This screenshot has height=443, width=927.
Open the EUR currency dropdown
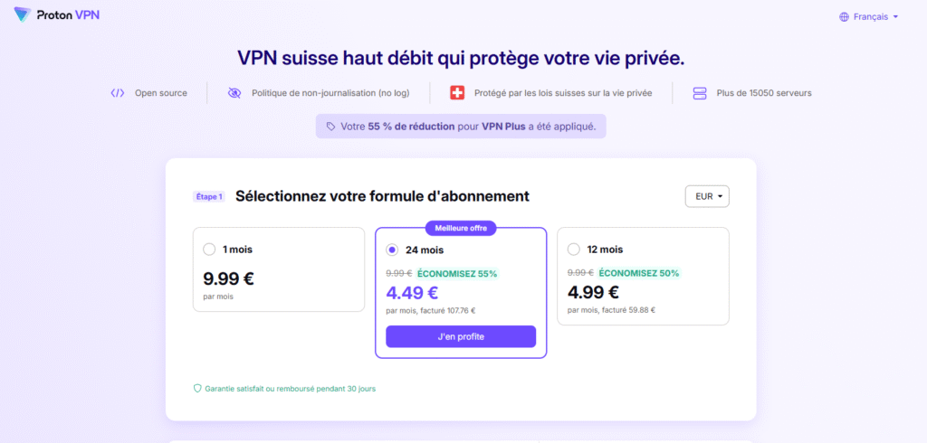click(x=707, y=196)
